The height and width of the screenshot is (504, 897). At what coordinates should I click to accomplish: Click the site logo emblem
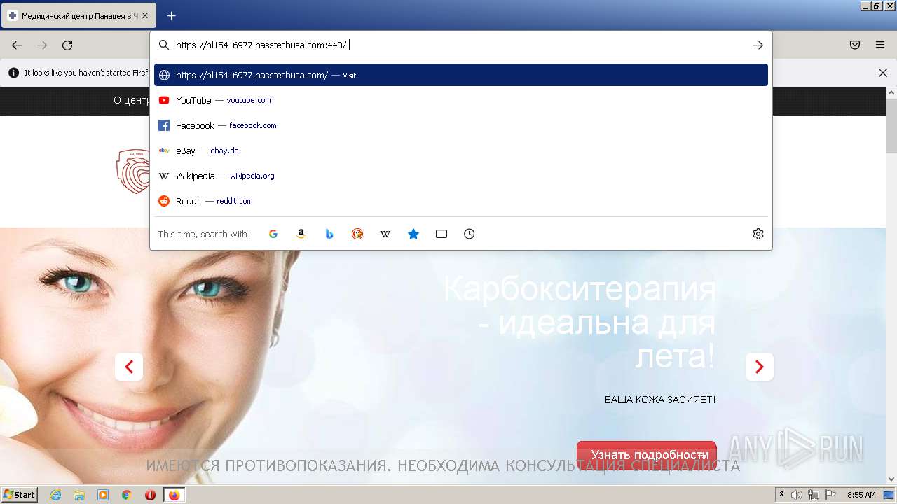click(133, 171)
